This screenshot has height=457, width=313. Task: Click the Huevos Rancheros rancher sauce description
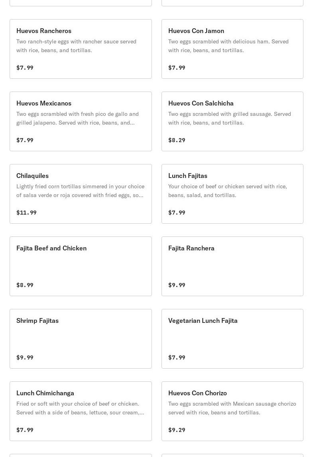[x=76, y=46]
